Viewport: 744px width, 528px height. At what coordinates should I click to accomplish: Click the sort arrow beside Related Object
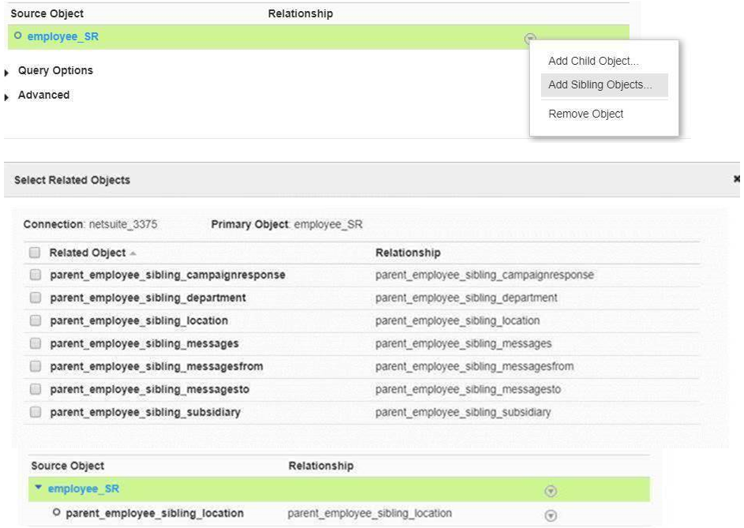[133, 253]
